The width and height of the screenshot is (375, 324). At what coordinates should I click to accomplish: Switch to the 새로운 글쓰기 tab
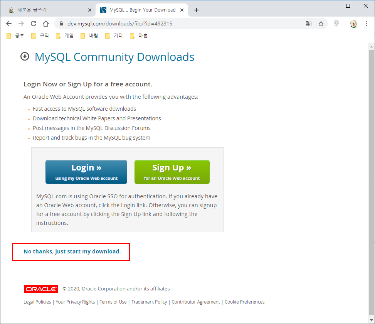tap(48, 10)
